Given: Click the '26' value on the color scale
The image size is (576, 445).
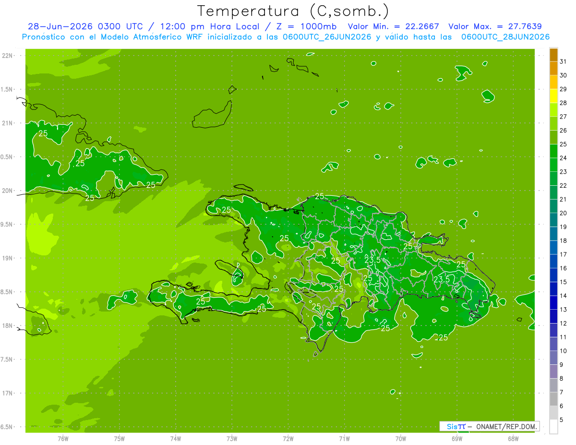Looking at the screenshot, I should point(564,131).
